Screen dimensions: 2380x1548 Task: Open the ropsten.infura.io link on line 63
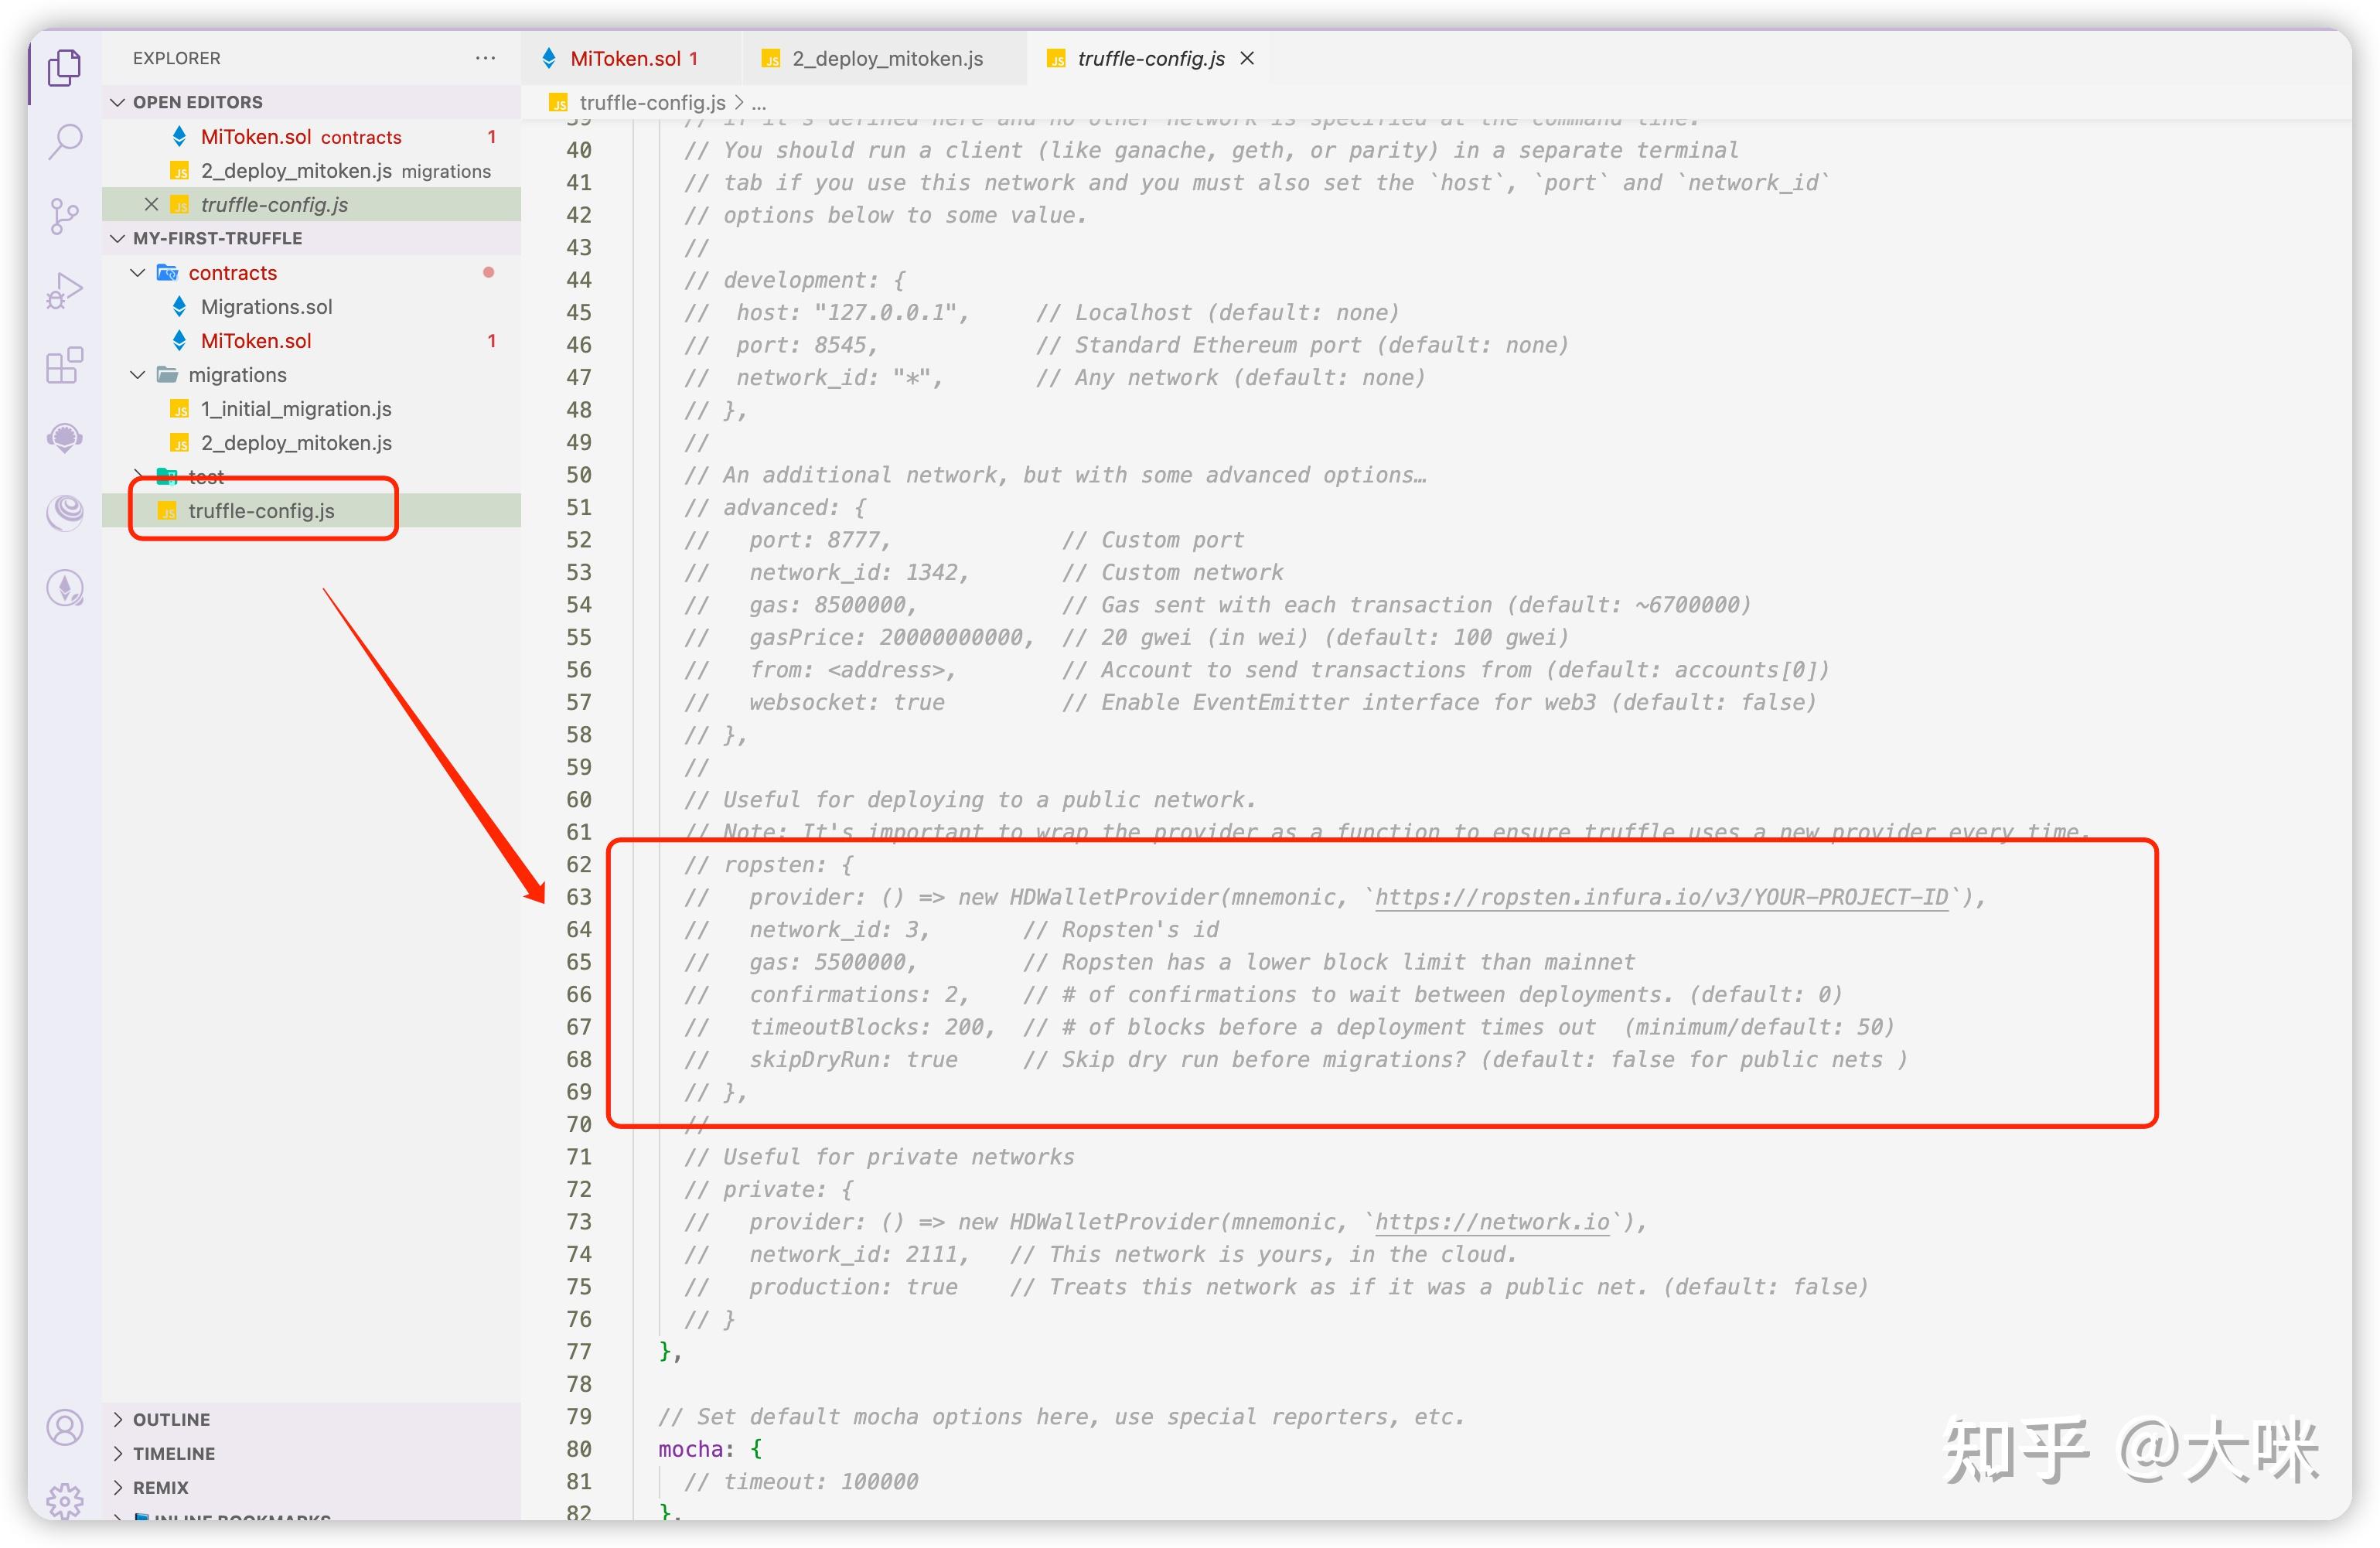pos(1661,897)
